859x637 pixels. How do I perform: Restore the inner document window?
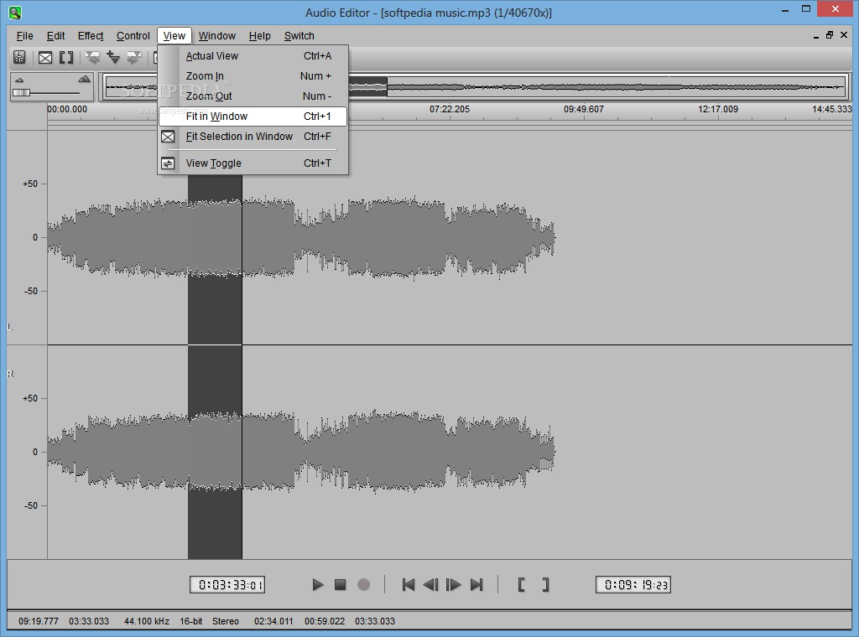pyautogui.click(x=830, y=35)
